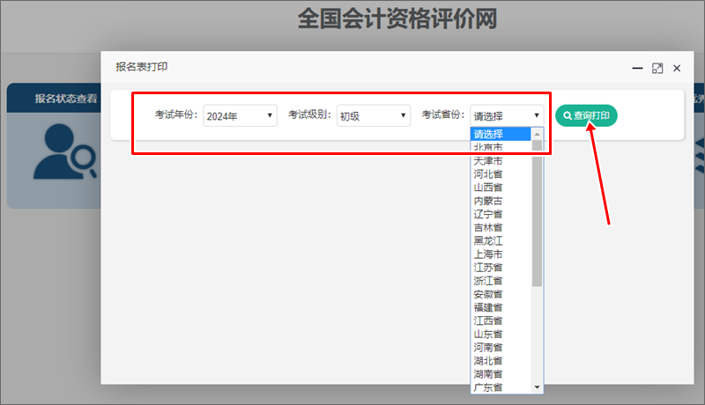The image size is (705, 405).
Task: Minimize the 报名表打印 dialog
Action: coord(637,69)
